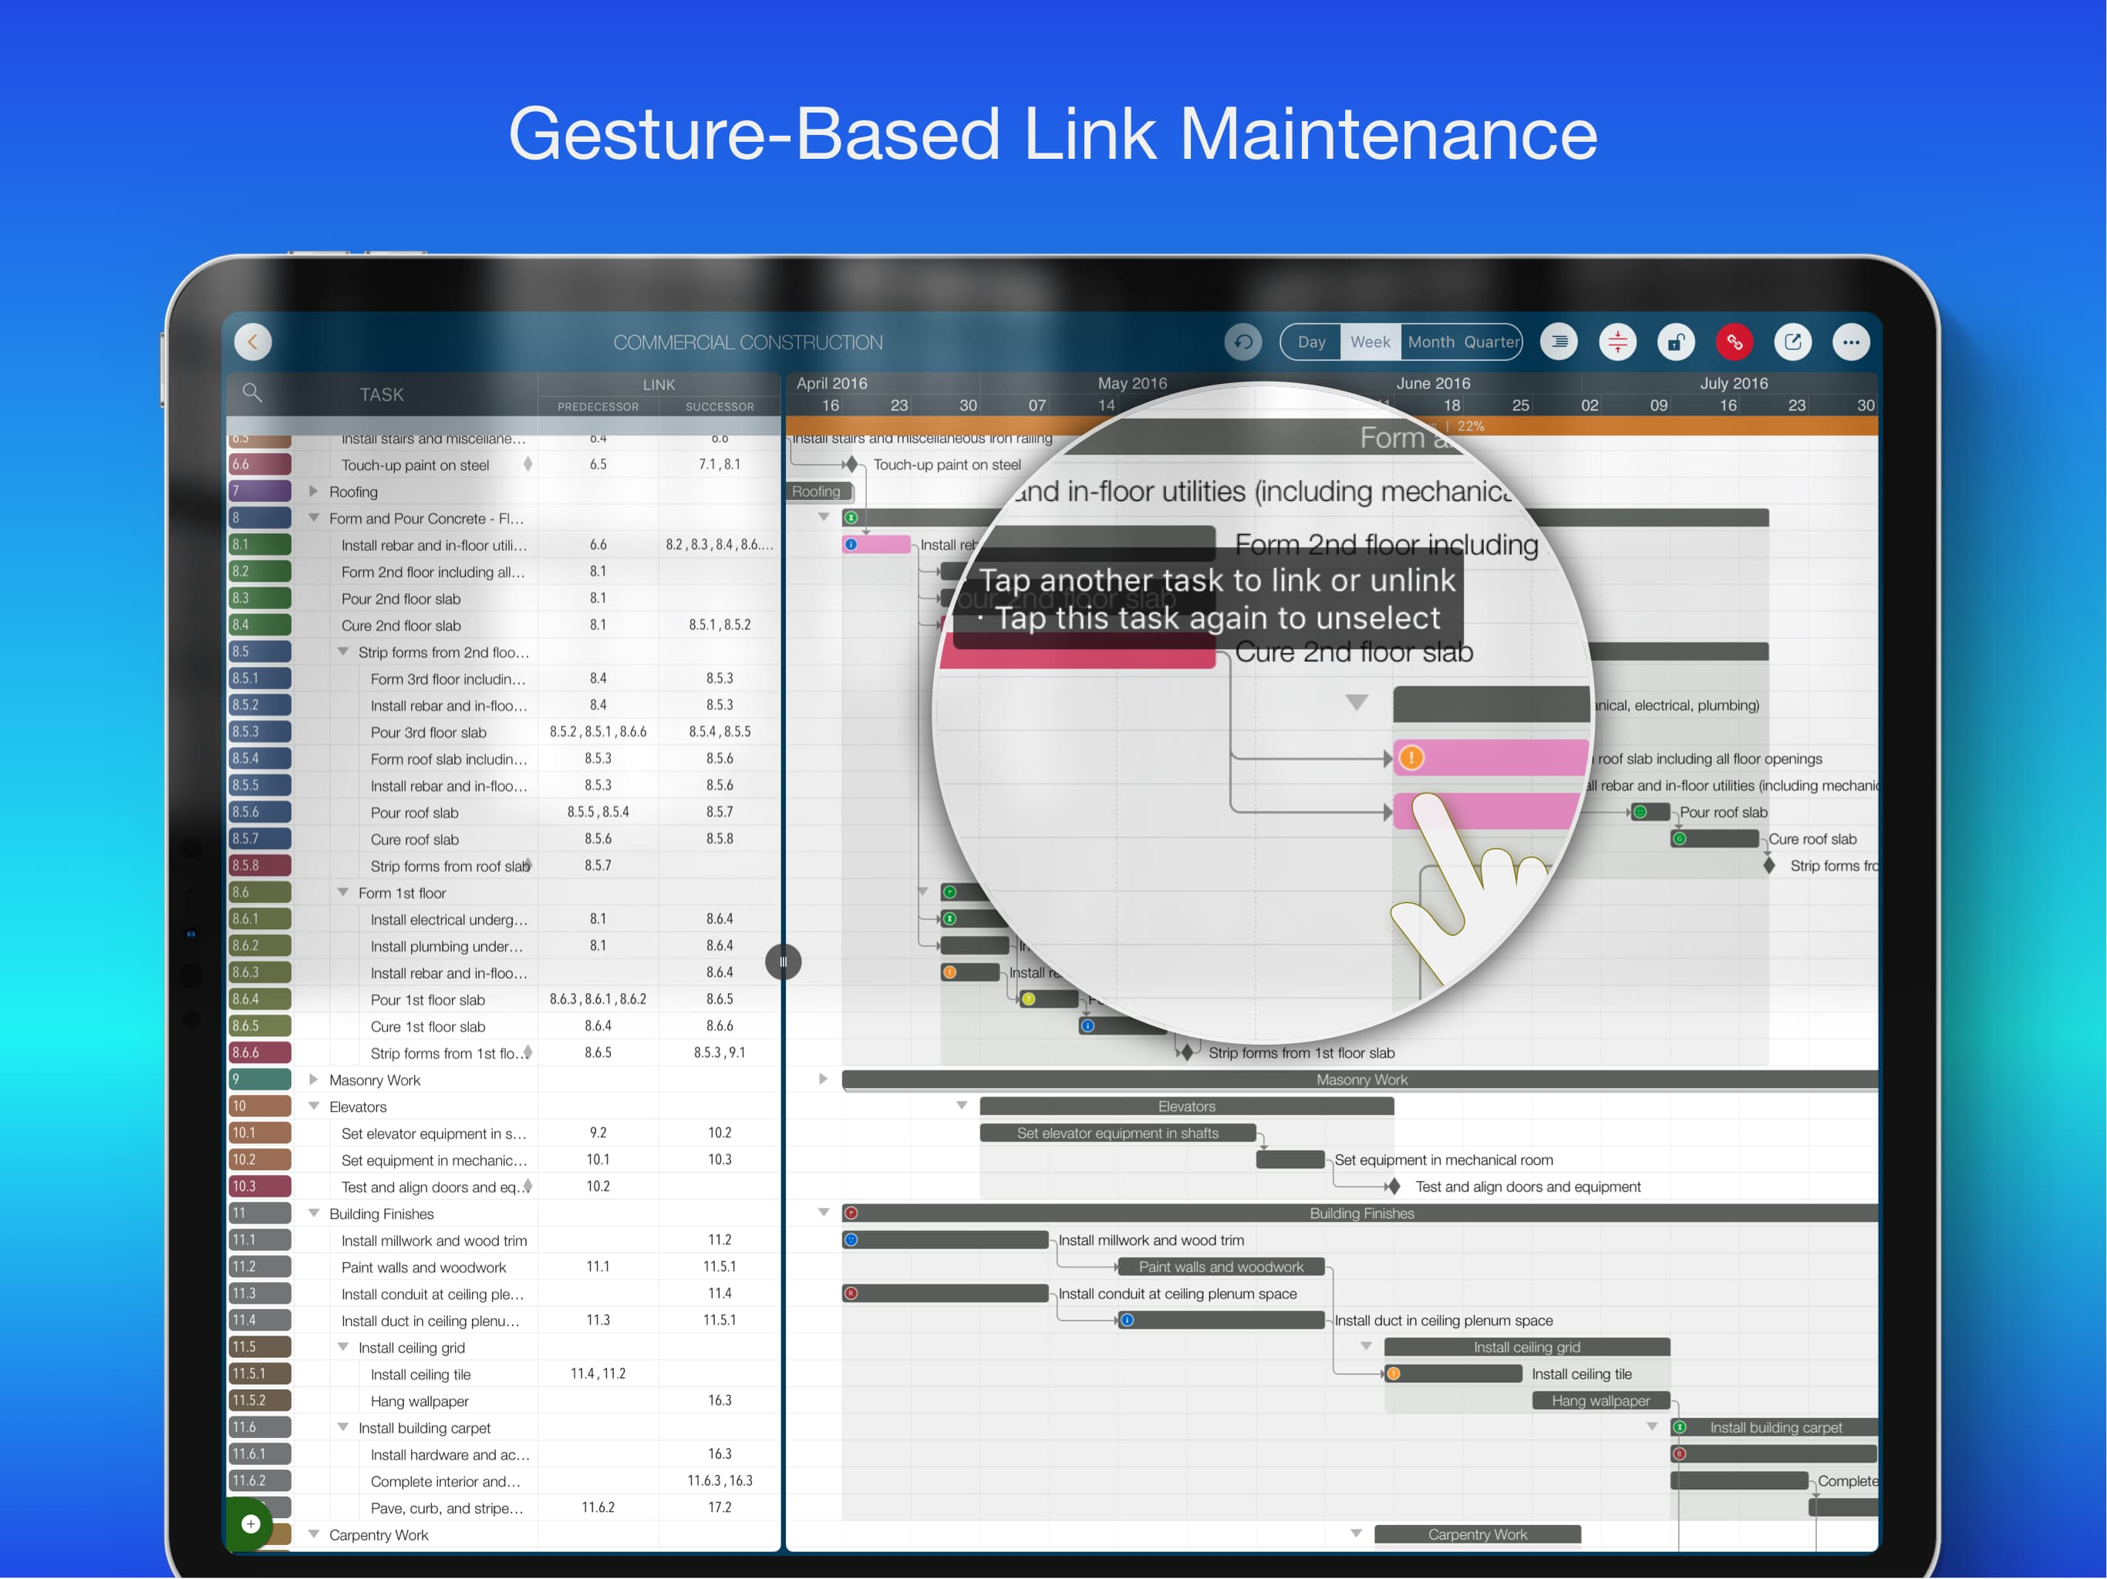Viewport: 2107px width, 1579px height.
Task: Click the 8.5.8 red task color tag
Action: [x=259, y=866]
